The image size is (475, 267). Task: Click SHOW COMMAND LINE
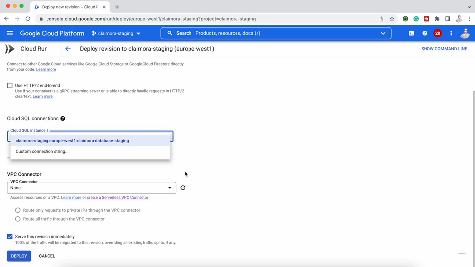(444, 49)
